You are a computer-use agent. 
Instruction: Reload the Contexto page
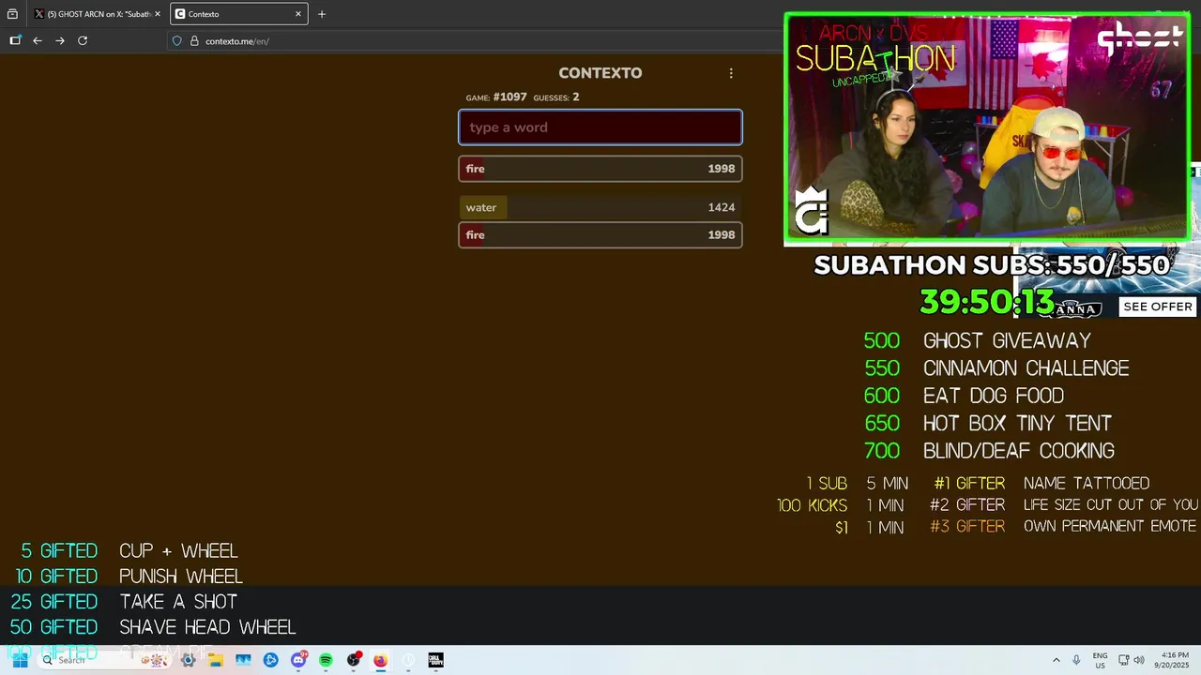(83, 40)
